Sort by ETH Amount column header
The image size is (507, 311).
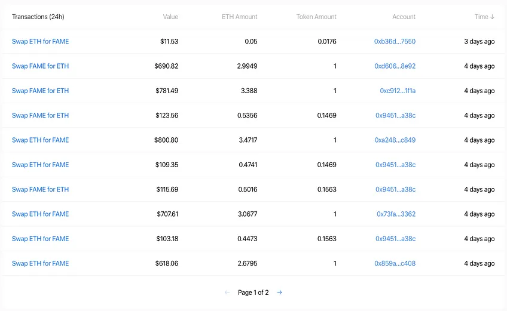pos(239,17)
